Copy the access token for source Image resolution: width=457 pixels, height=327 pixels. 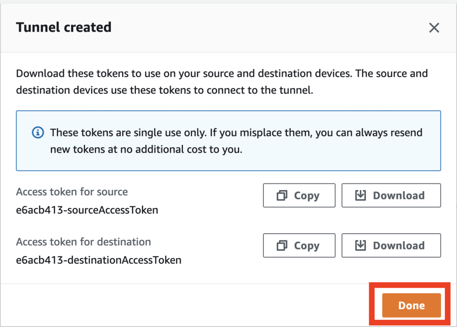(x=299, y=195)
